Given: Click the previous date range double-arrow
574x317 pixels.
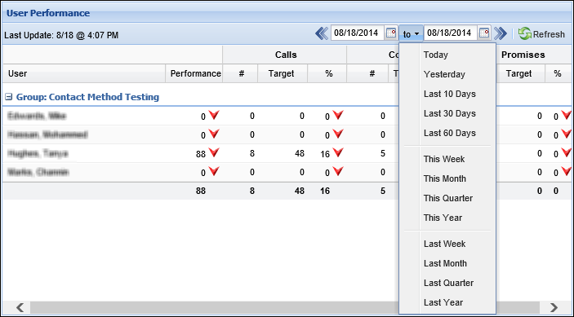Looking at the screenshot, I should click(x=322, y=33).
